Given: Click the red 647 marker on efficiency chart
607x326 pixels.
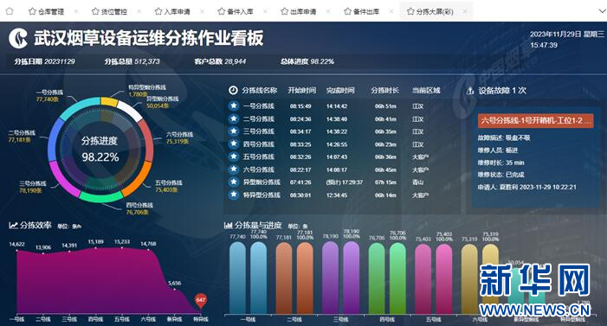Looking at the screenshot, I should 201,300.
